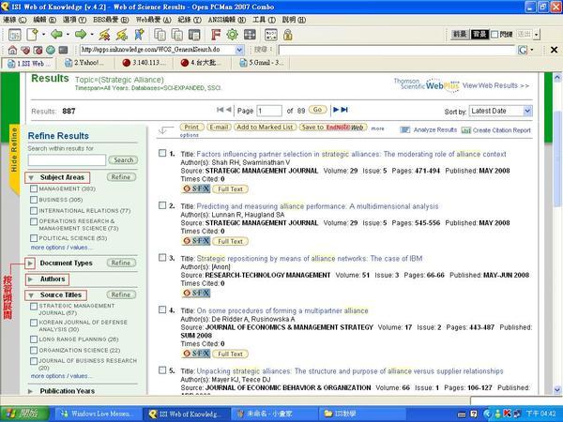563x422 pixels.
Task: Open the 說明 (H) menu
Action: point(294,20)
